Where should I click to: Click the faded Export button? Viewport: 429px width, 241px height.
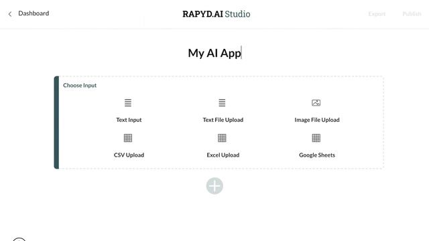tap(377, 13)
